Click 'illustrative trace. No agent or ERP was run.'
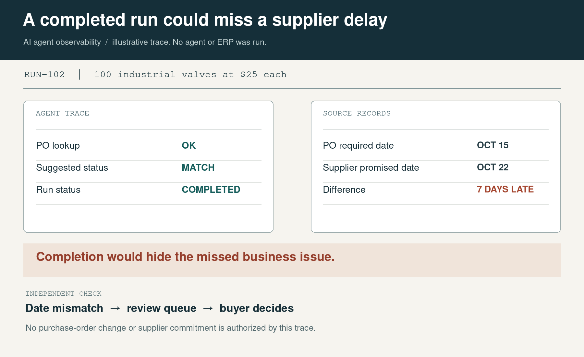 coord(189,42)
